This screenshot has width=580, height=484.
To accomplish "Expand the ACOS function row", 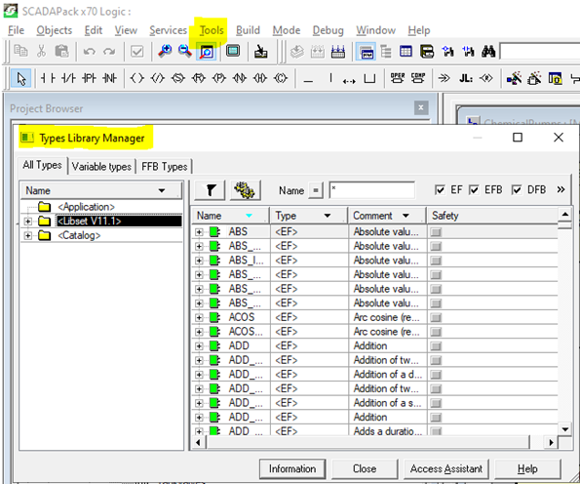I will point(199,318).
